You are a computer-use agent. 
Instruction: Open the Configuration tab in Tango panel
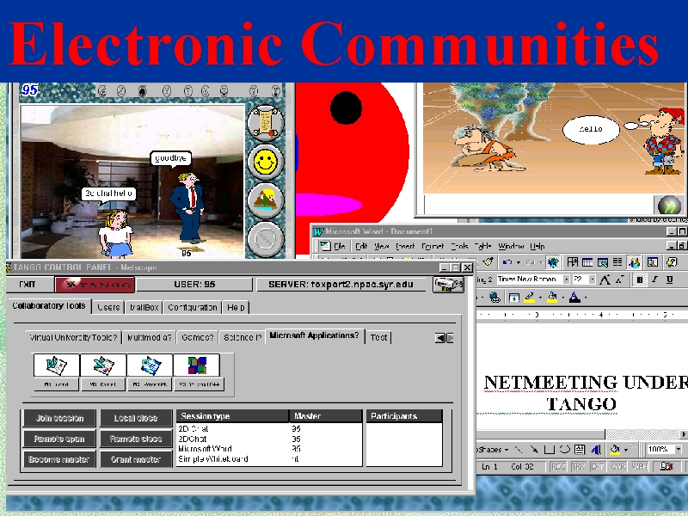pos(193,307)
